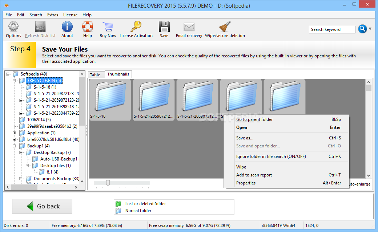Click inside the Search keyword field
378x232 pixels.
pyautogui.click(x=332, y=29)
